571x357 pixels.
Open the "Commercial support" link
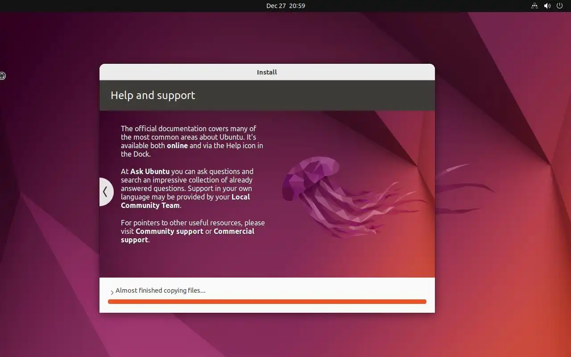(187, 236)
